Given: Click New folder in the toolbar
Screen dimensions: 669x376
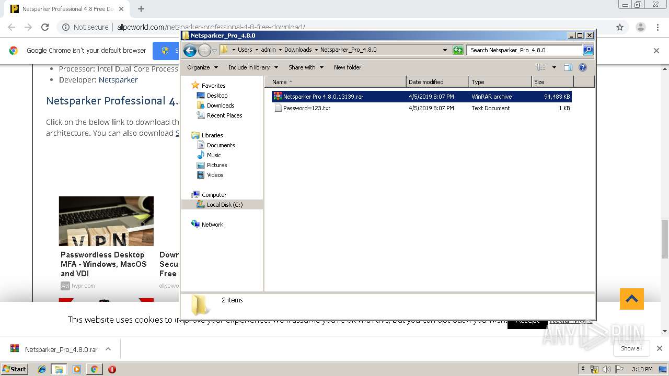Looking at the screenshot, I should click(348, 67).
